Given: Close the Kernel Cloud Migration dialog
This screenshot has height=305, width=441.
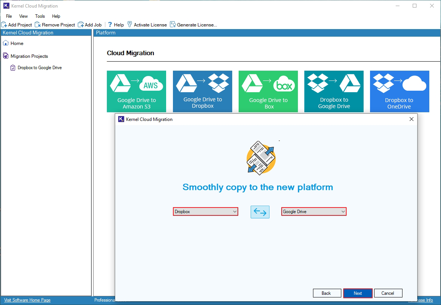Looking at the screenshot, I should click(x=412, y=119).
